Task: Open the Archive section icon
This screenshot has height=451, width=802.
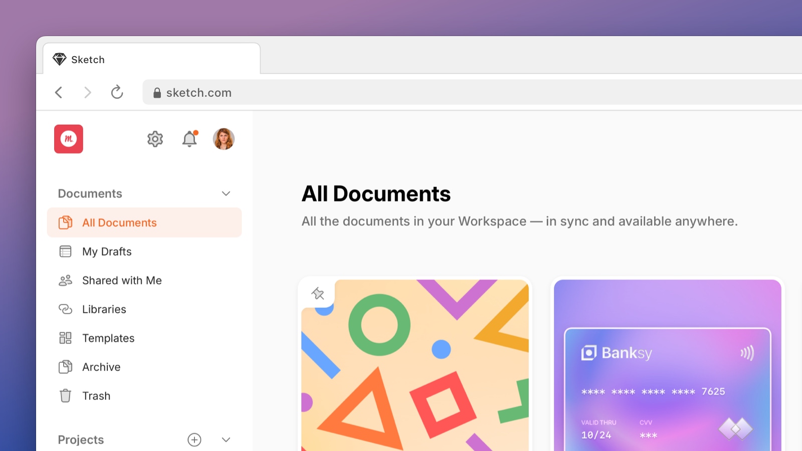Action: pyautogui.click(x=66, y=367)
